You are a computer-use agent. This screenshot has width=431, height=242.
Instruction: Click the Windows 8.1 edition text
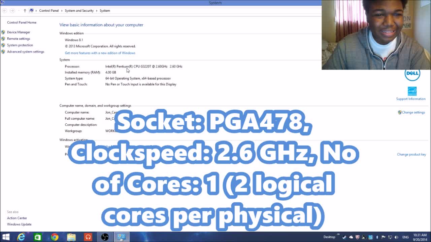pos(74,40)
